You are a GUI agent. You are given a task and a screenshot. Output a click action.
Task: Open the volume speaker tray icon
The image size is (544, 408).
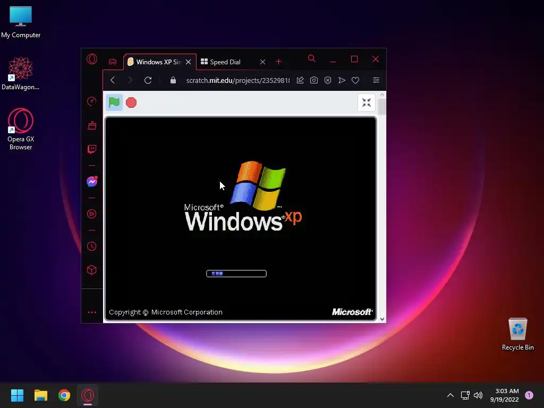pos(478,395)
